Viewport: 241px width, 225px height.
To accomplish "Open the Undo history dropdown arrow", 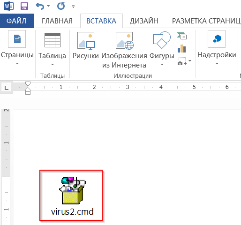I will 48,6.
